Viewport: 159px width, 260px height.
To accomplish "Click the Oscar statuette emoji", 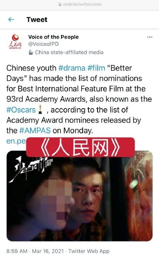I will (x=40, y=109).
